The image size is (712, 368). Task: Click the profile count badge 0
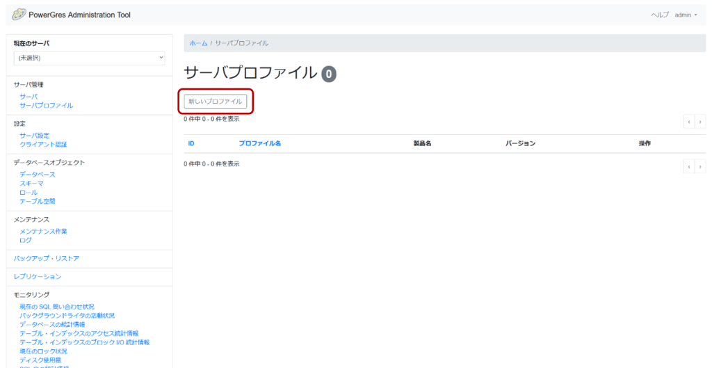pos(329,74)
